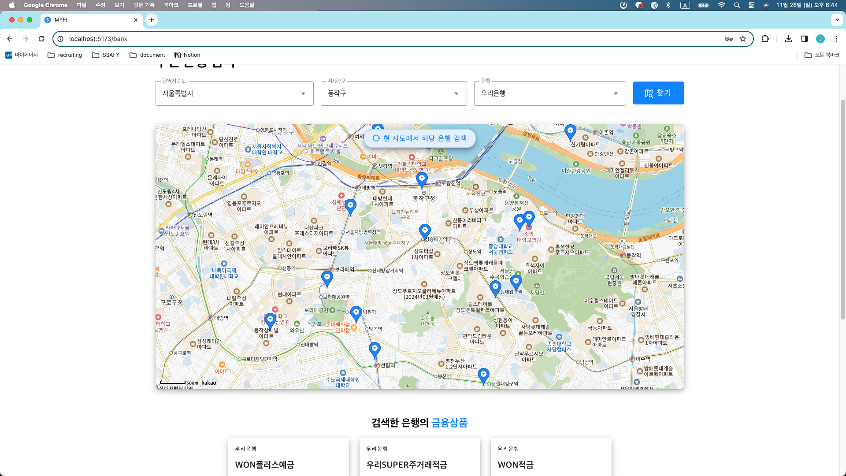Click the 찾기 search button

pyautogui.click(x=658, y=93)
